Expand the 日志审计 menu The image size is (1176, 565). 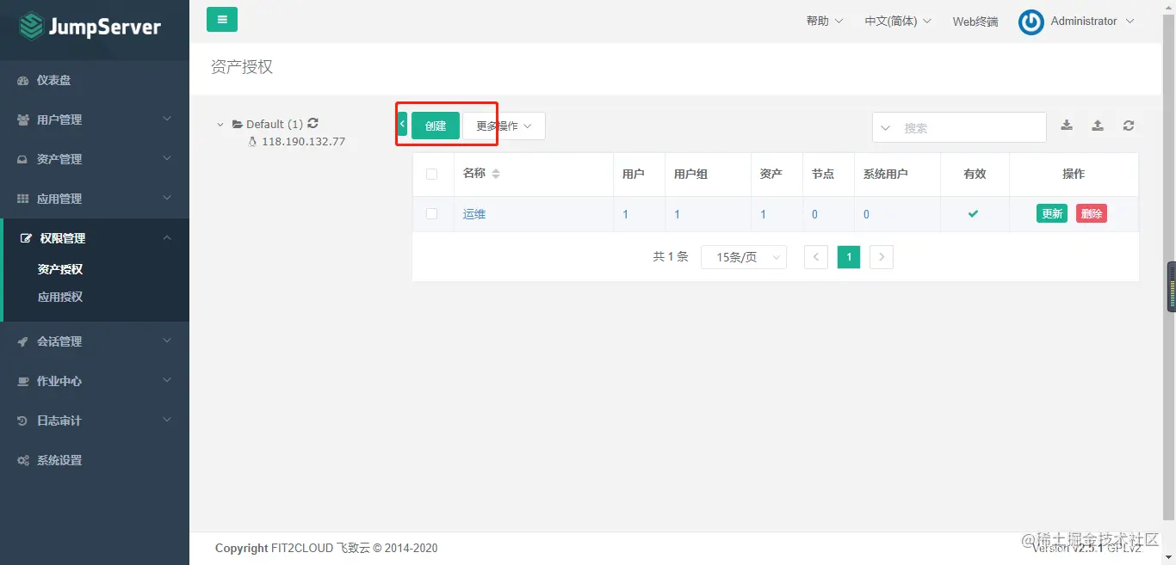tap(95, 421)
